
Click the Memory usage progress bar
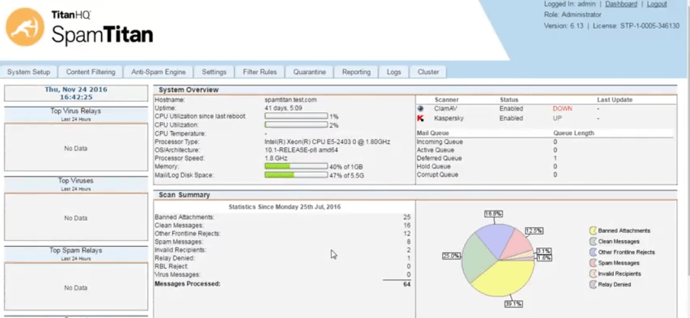click(296, 166)
